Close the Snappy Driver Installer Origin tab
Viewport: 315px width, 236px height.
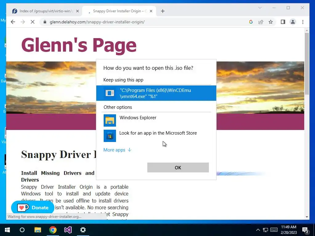click(151, 11)
